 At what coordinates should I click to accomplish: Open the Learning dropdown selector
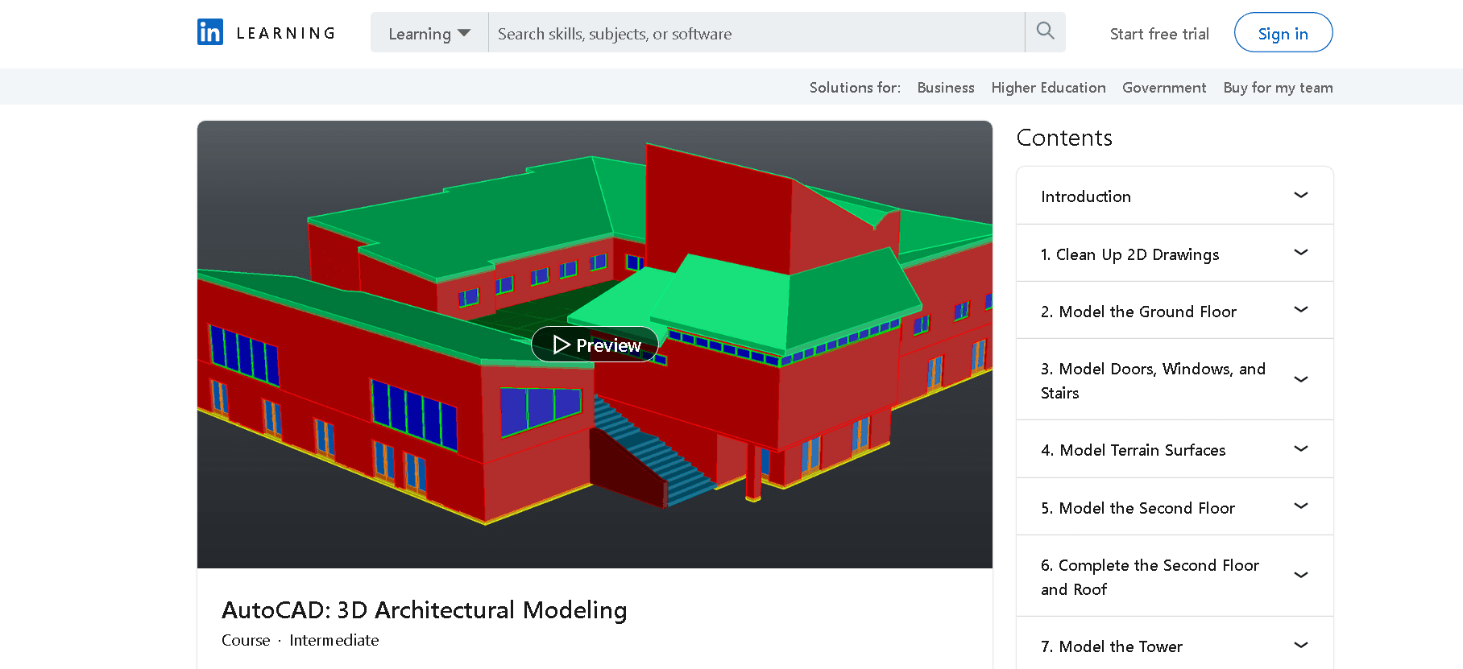point(429,33)
